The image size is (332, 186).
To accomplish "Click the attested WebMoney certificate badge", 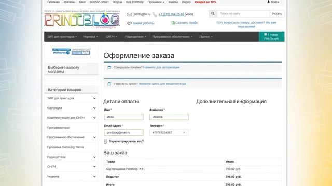I will (x=81, y=51).
